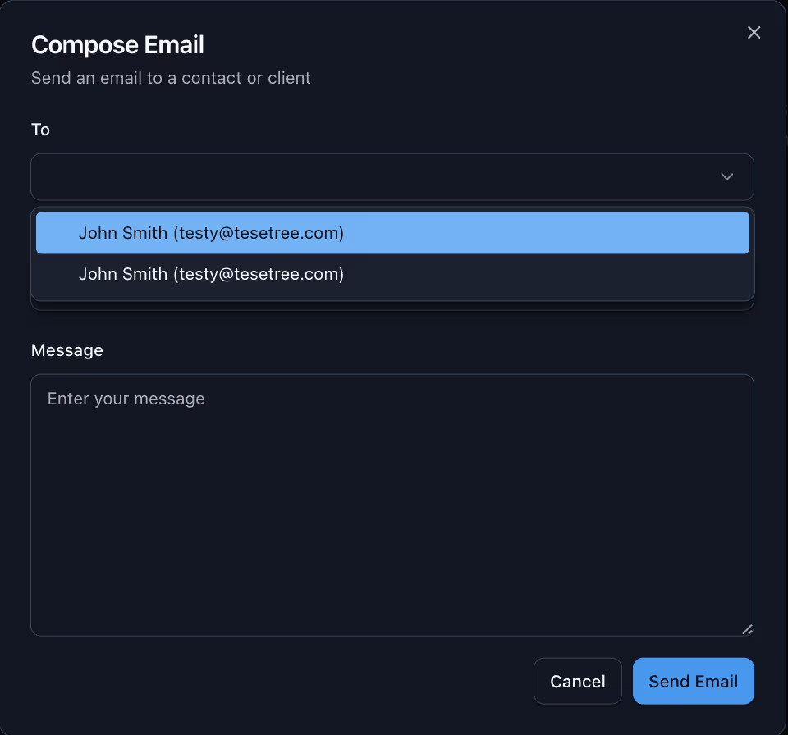Image resolution: width=788 pixels, height=735 pixels.
Task: Click the email address in highlighted option
Action: tap(259, 233)
